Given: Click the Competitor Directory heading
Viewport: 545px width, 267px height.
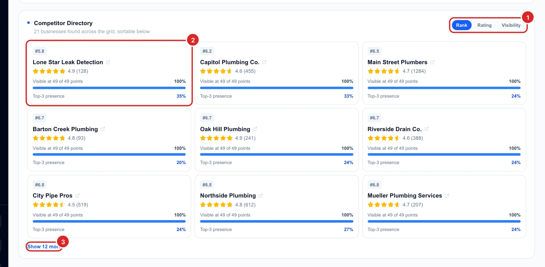Looking at the screenshot, I should tap(63, 23).
